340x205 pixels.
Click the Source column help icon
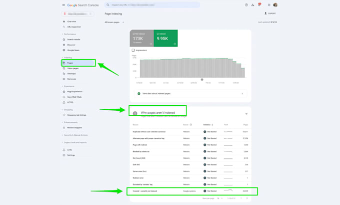(191, 125)
